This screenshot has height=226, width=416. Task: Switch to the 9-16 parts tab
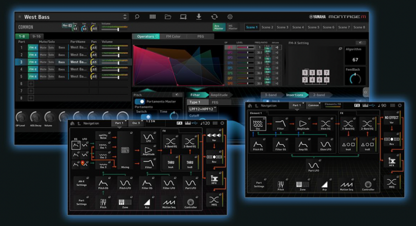(x=36, y=36)
